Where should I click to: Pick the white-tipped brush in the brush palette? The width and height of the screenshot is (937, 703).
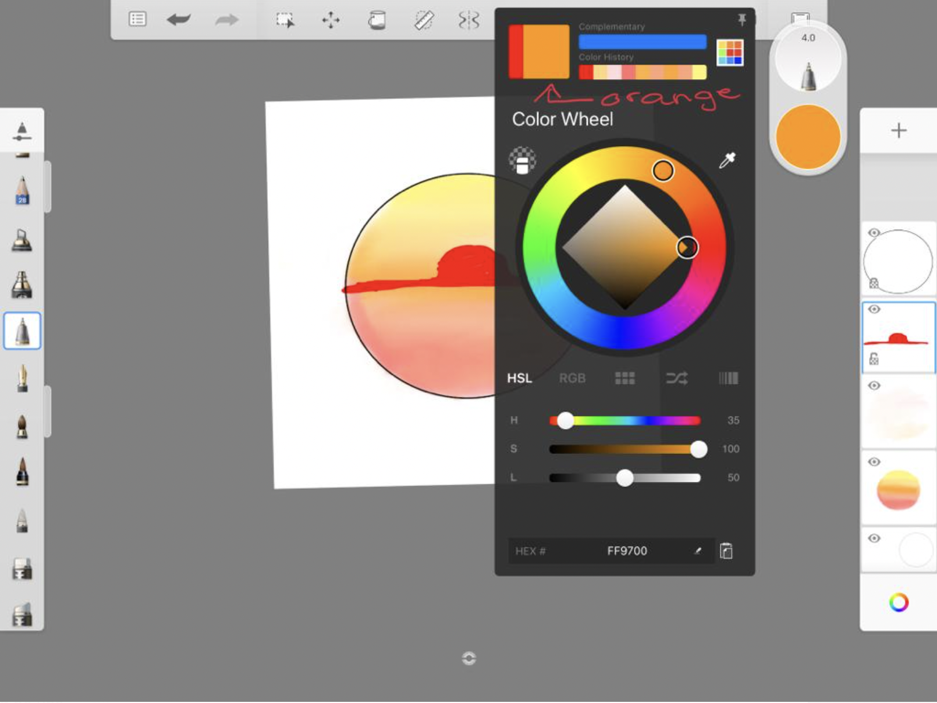(x=22, y=520)
